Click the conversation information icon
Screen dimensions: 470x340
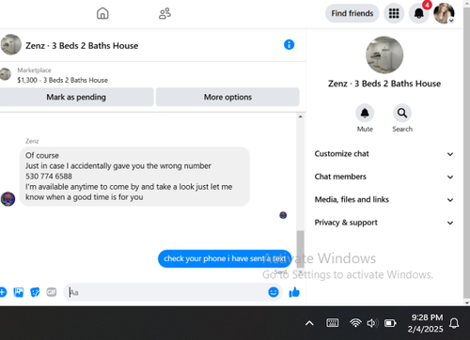(289, 45)
